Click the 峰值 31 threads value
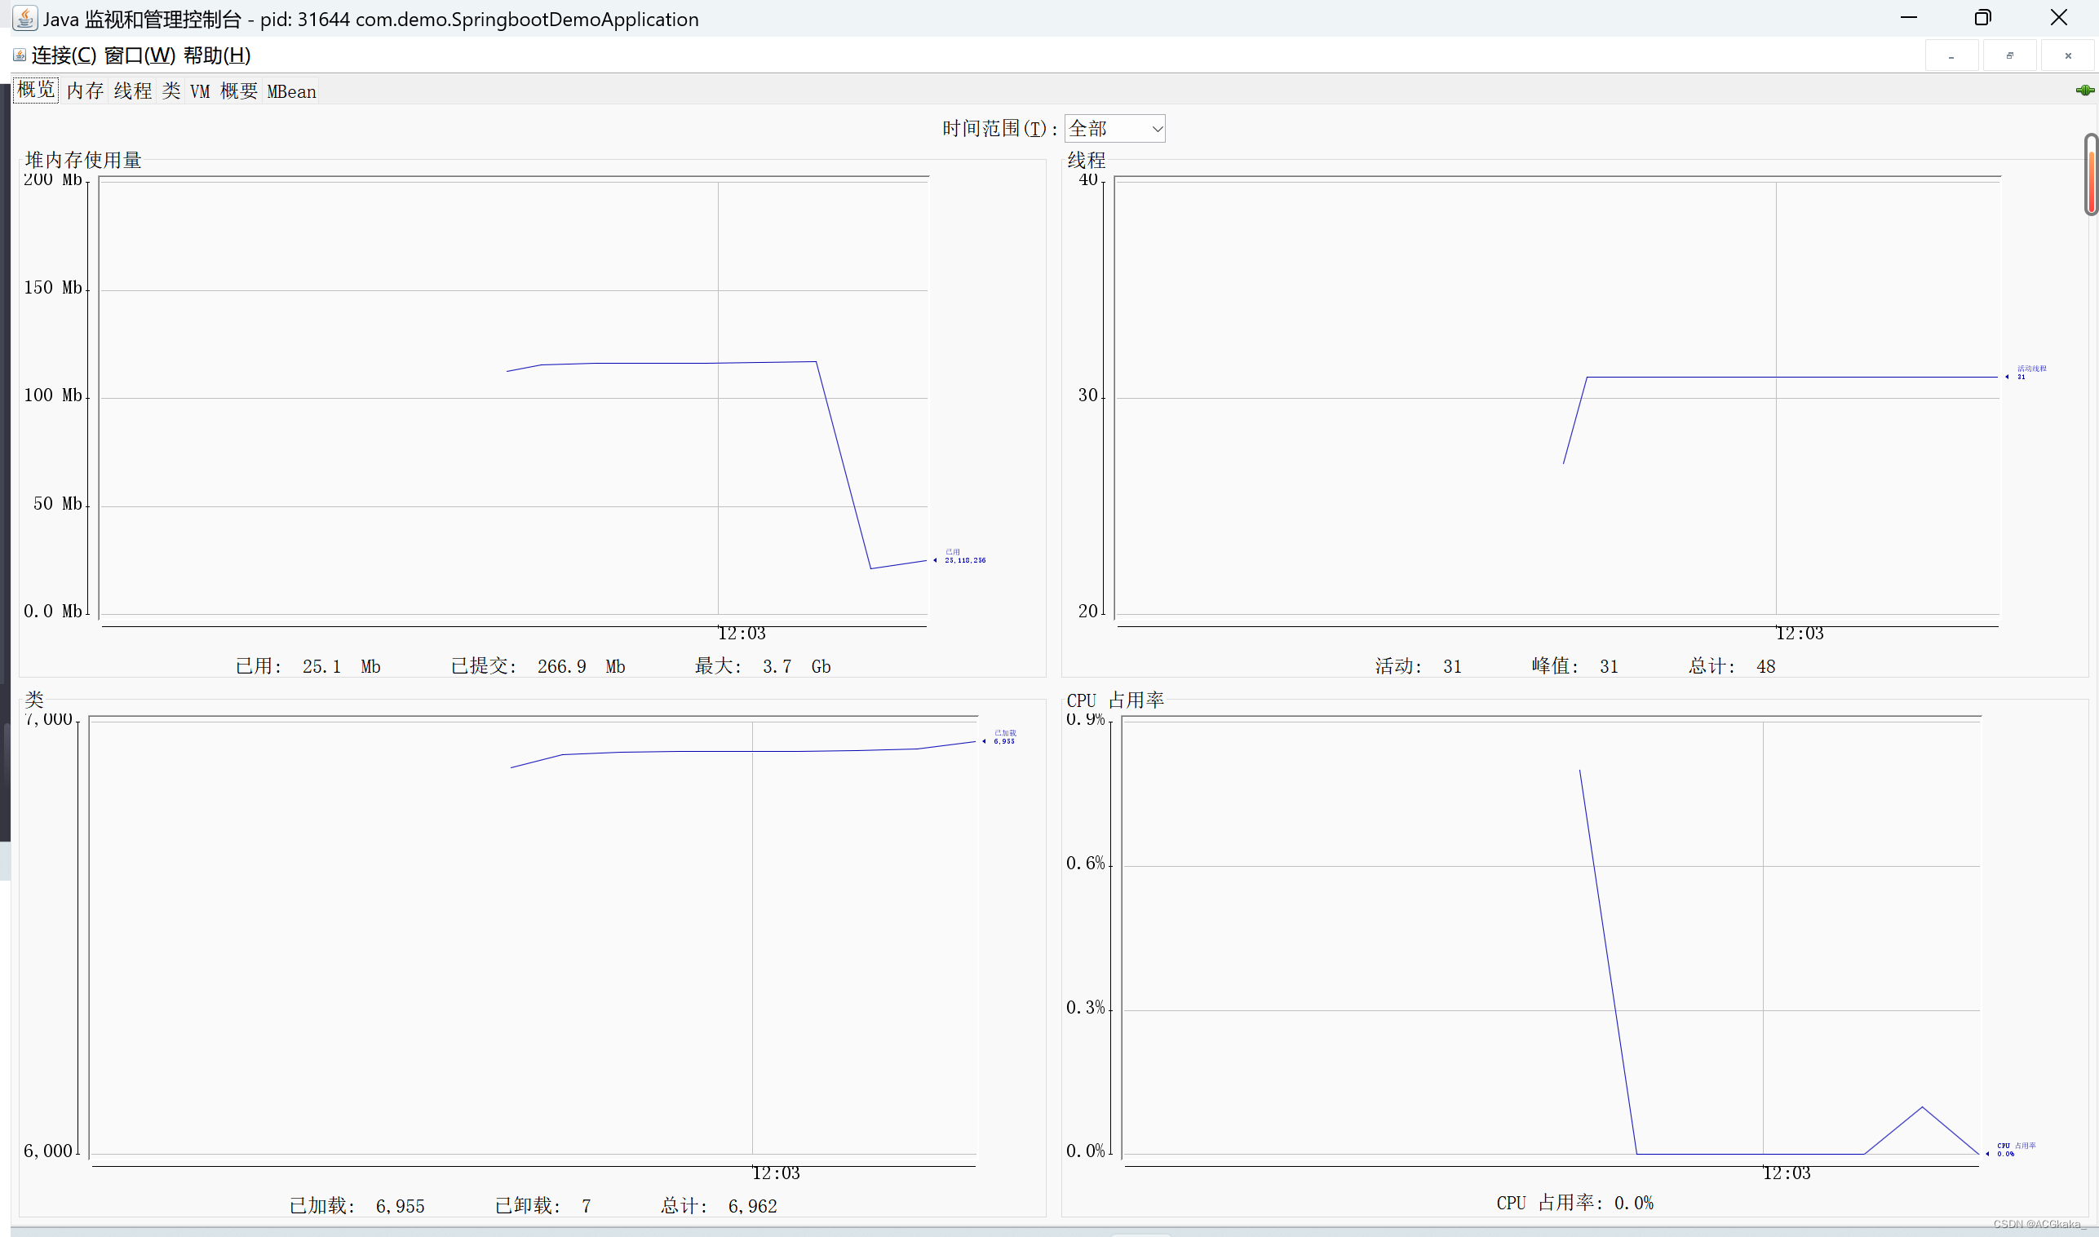Image resolution: width=2099 pixels, height=1237 pixels. [1575, 666]
